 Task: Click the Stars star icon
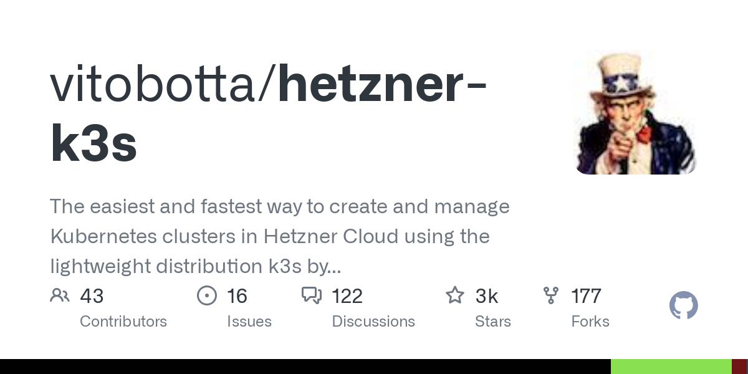[455, 295]
